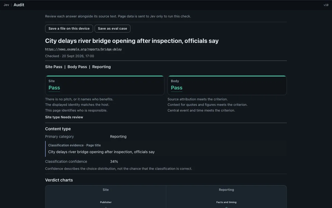
Task: Click the 'Classification confidence' label
Action: click(x=66, y=162)
